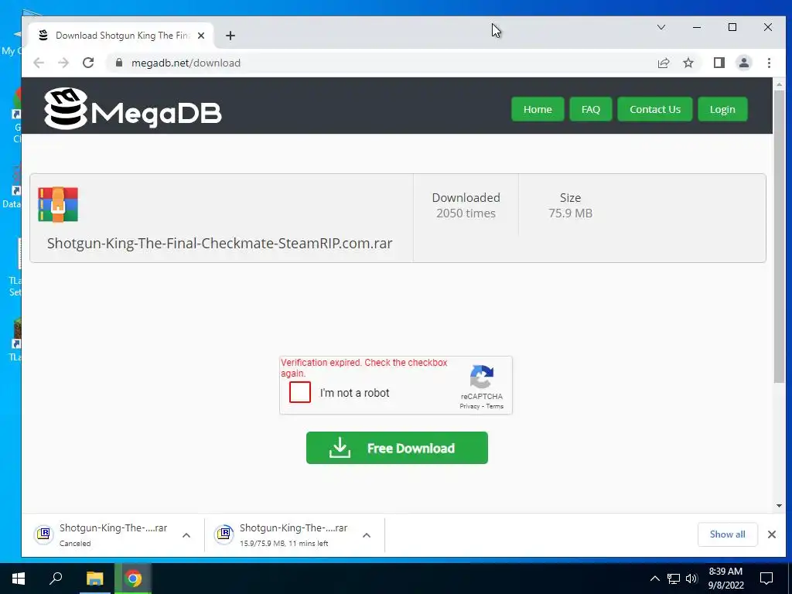Open the reCAPTCHA Terms link
The image size is (792, 594).
coord(494,406)
